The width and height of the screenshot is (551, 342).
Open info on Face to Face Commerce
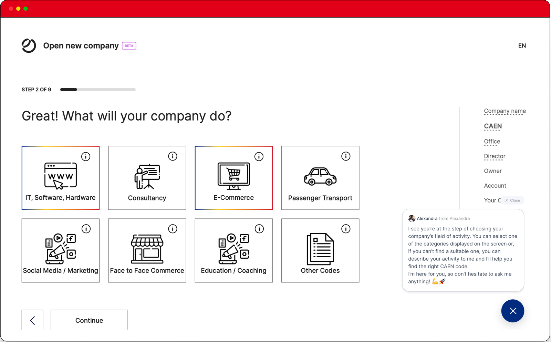coord(173,229)
